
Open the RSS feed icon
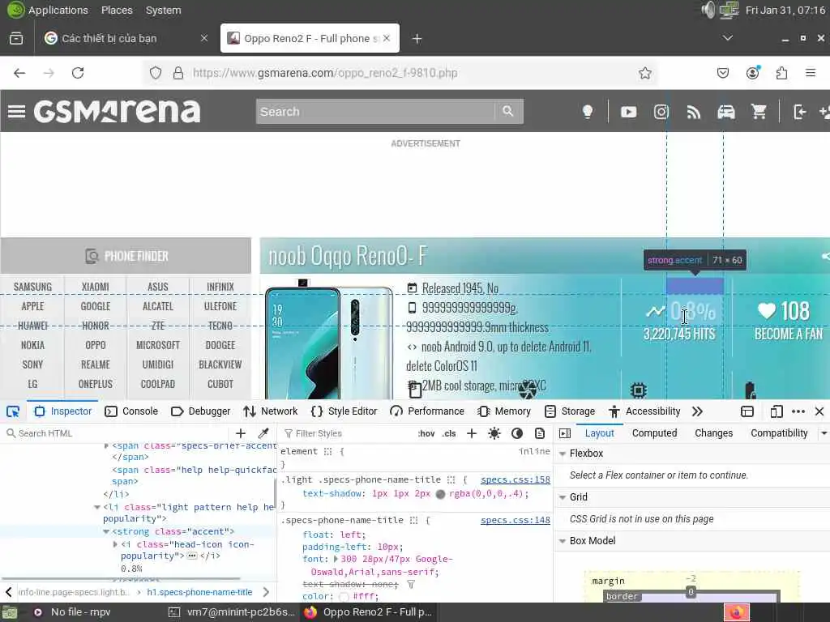tap(694, 112)
